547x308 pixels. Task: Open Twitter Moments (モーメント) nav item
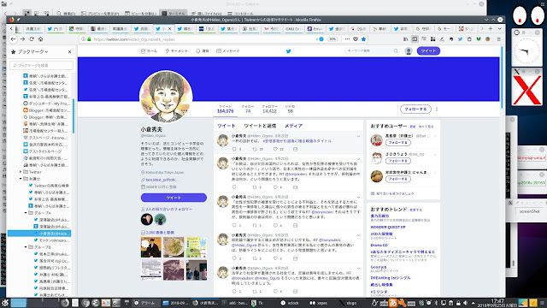click(177, 51)
